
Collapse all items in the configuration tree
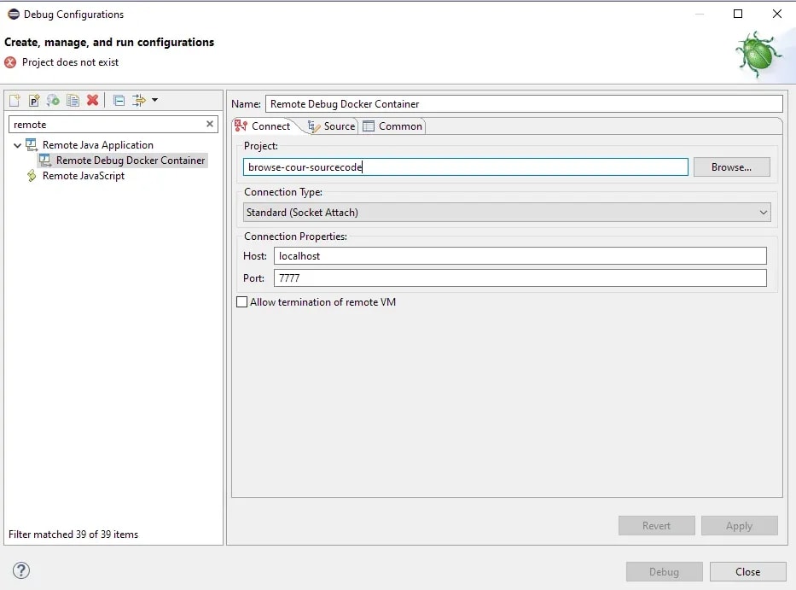(x=118, y=100)
